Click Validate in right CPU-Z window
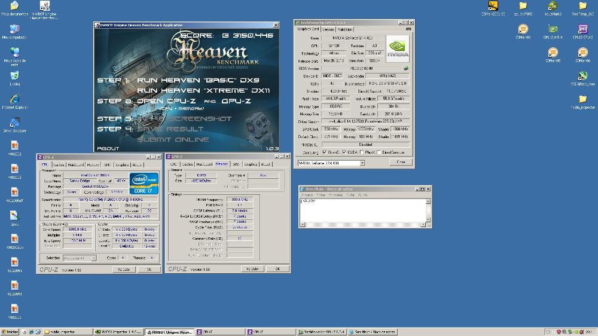Viewport: 598px width, 336px height. point(252,269)
